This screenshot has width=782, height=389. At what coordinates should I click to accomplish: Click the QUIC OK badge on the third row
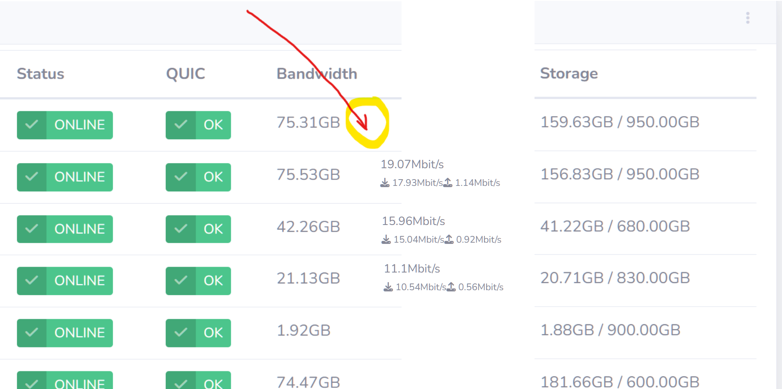pos(198,229)
